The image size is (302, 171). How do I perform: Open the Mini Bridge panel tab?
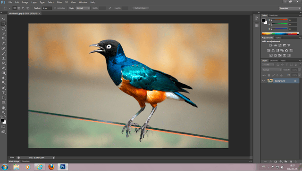pyautogui.click(x=14, y=162)
